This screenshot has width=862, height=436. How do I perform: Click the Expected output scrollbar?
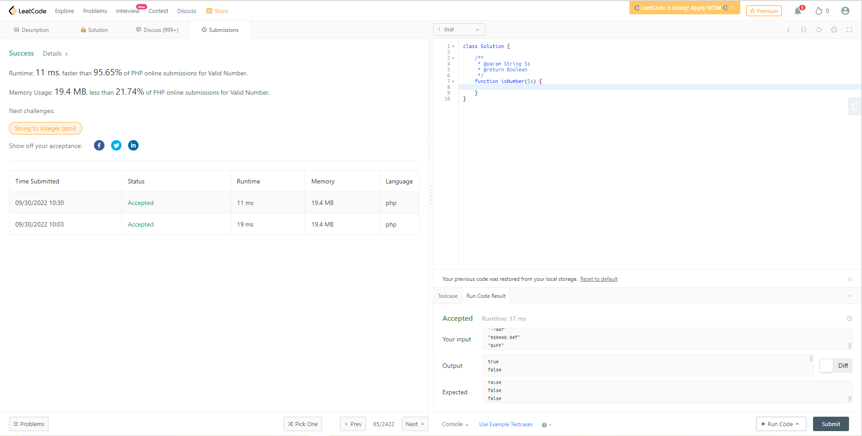(x=850, y=398)
